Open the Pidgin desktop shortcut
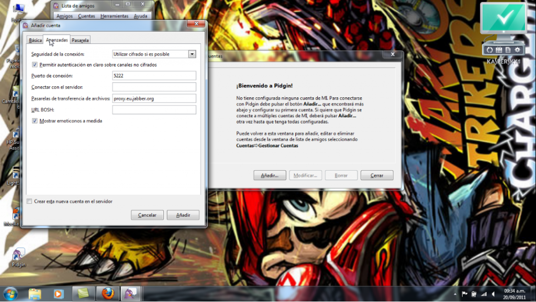This screenshot has width=536, height=302. (x=18, y=258)
